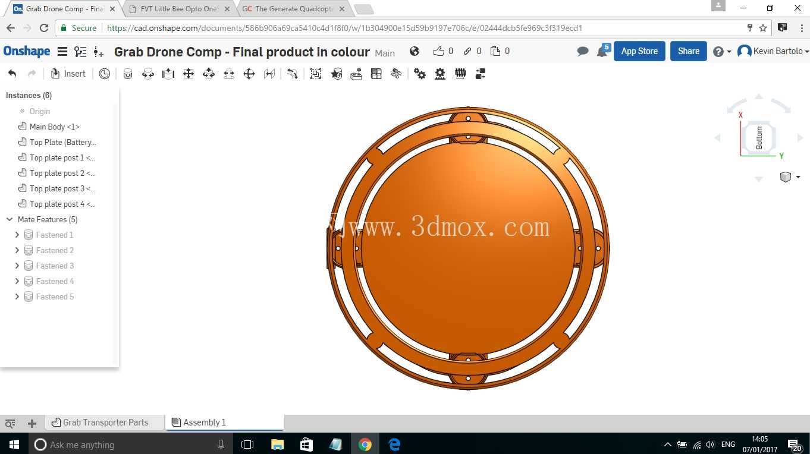Expand the Fastened 3 mate

tap(17, 266)
